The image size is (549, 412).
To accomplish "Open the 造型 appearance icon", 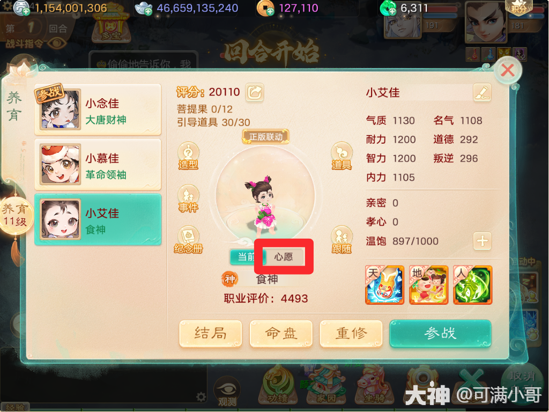I will (188, 156).
